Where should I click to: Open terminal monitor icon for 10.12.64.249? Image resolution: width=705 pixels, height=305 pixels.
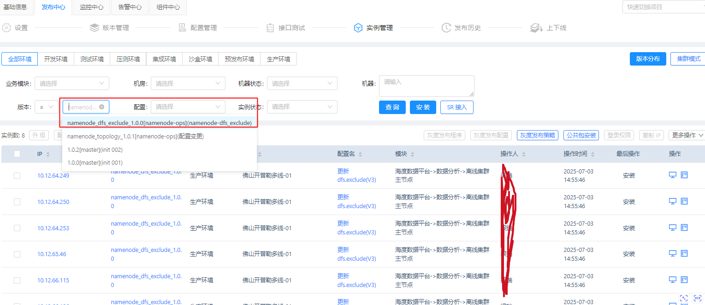(x=673, y=175)
